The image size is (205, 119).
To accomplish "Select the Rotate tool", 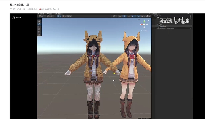I will (39, 27).
